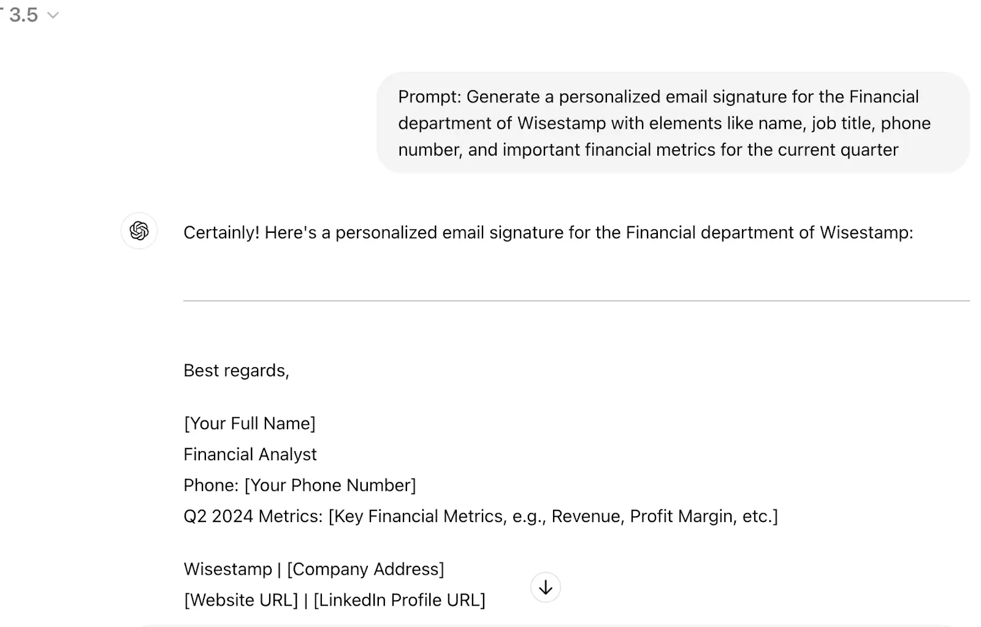This screenshot has width=981, height=627.
Task: Click the "[Your Full Name]" placeholder text
Action: [x=250, y=423]
